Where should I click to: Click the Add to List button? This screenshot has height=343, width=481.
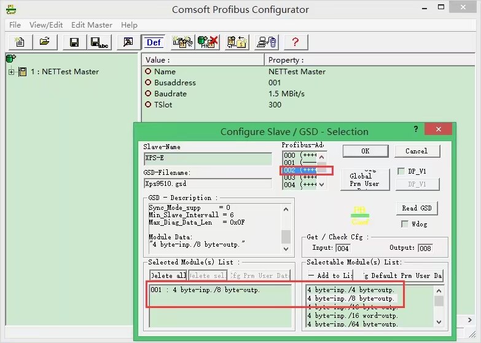(330, 276)
